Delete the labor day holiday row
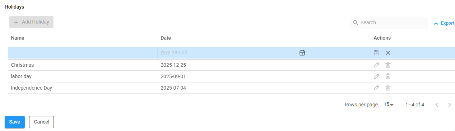Image resolution: width=455 pixels, height=131 pixels. click(x=388, y=76)
